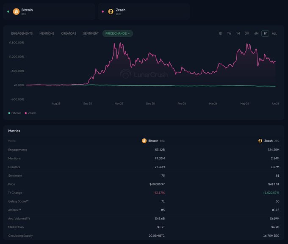Image resolution: width=288 pixels, height=244 pixels.
Task: Click the Galaxy Score metric label
Action: pyautogui.click(x=18, y=201)
